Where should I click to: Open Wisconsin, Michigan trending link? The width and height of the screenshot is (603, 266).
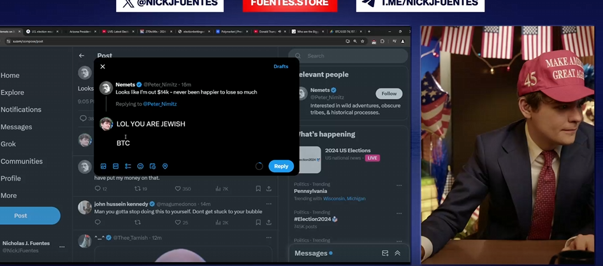tap(344, 199)
